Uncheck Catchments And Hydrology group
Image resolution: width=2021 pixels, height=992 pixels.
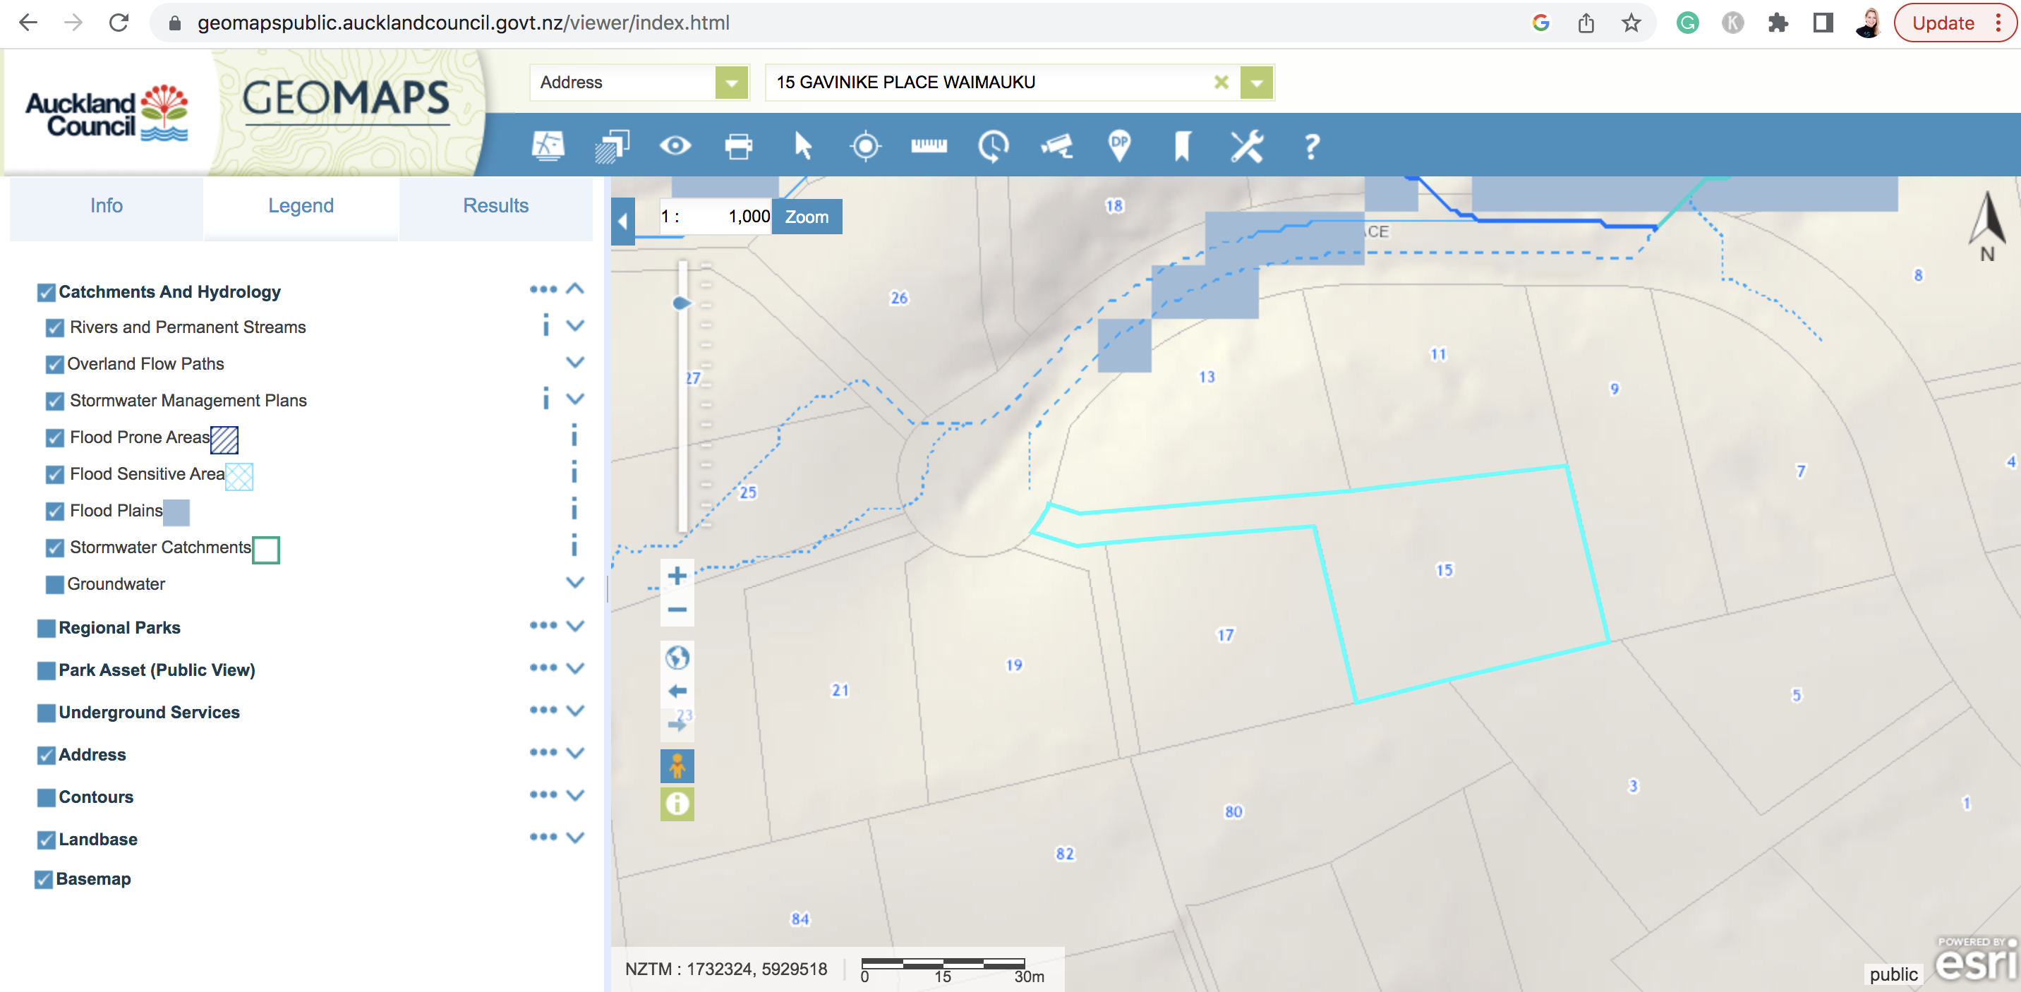point(47,293)
